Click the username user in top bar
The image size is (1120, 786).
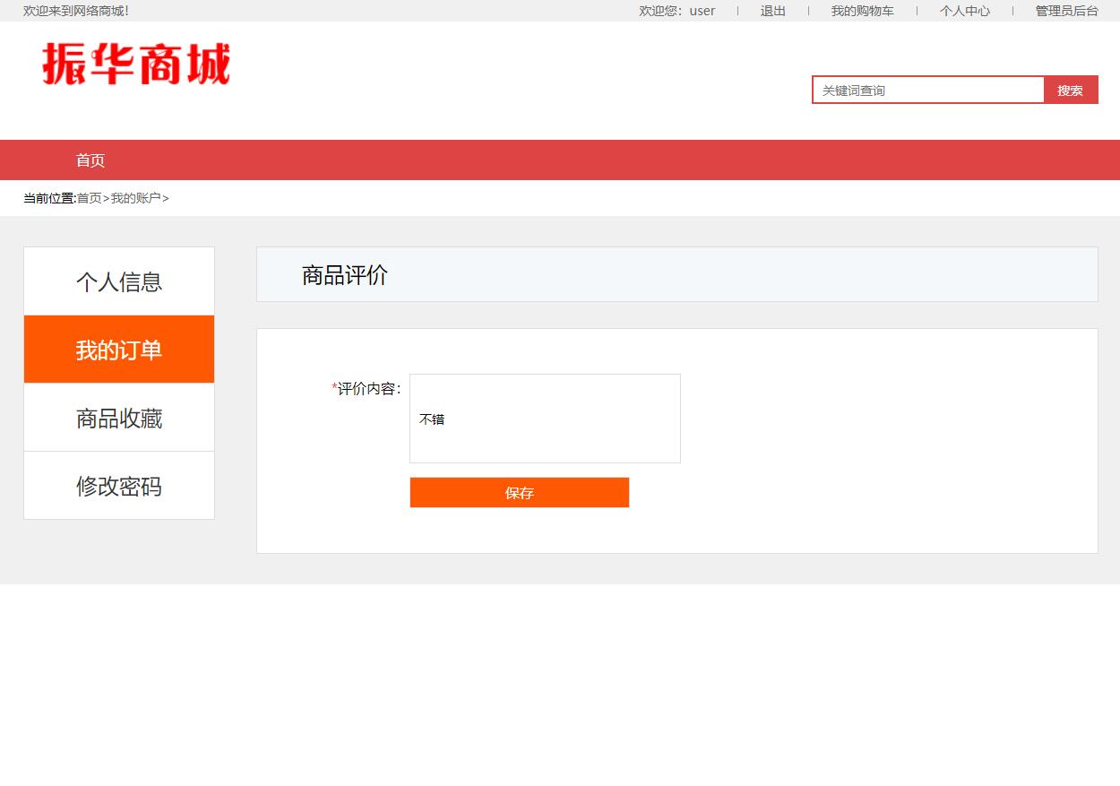(702, 11)
